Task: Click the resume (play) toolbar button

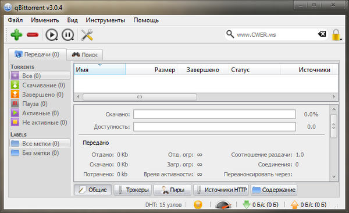Action: click(52, 35)
